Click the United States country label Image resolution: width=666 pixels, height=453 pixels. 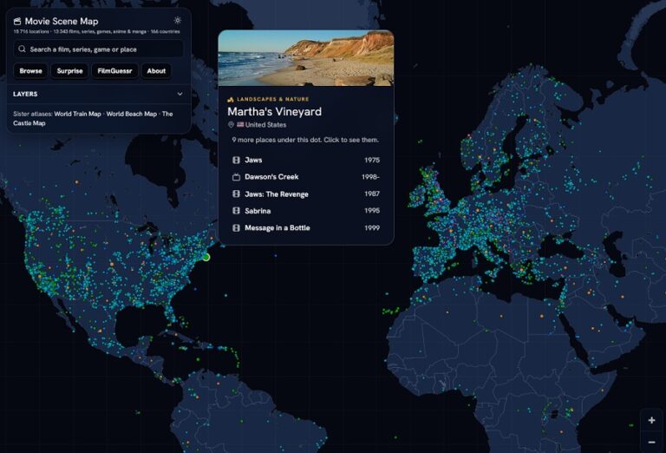(266, 125)
